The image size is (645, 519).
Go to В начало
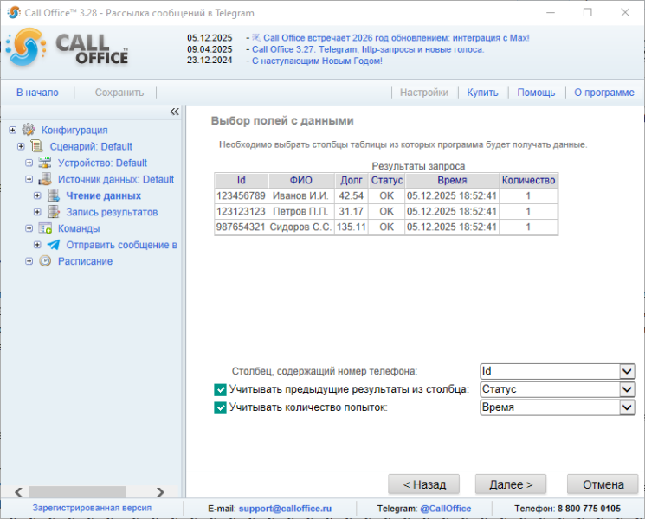click(x=37, y=93)
